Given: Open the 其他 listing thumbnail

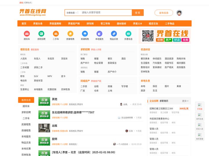Looking at the screenshot, I should pyautogui.click(x=44, y=101).
